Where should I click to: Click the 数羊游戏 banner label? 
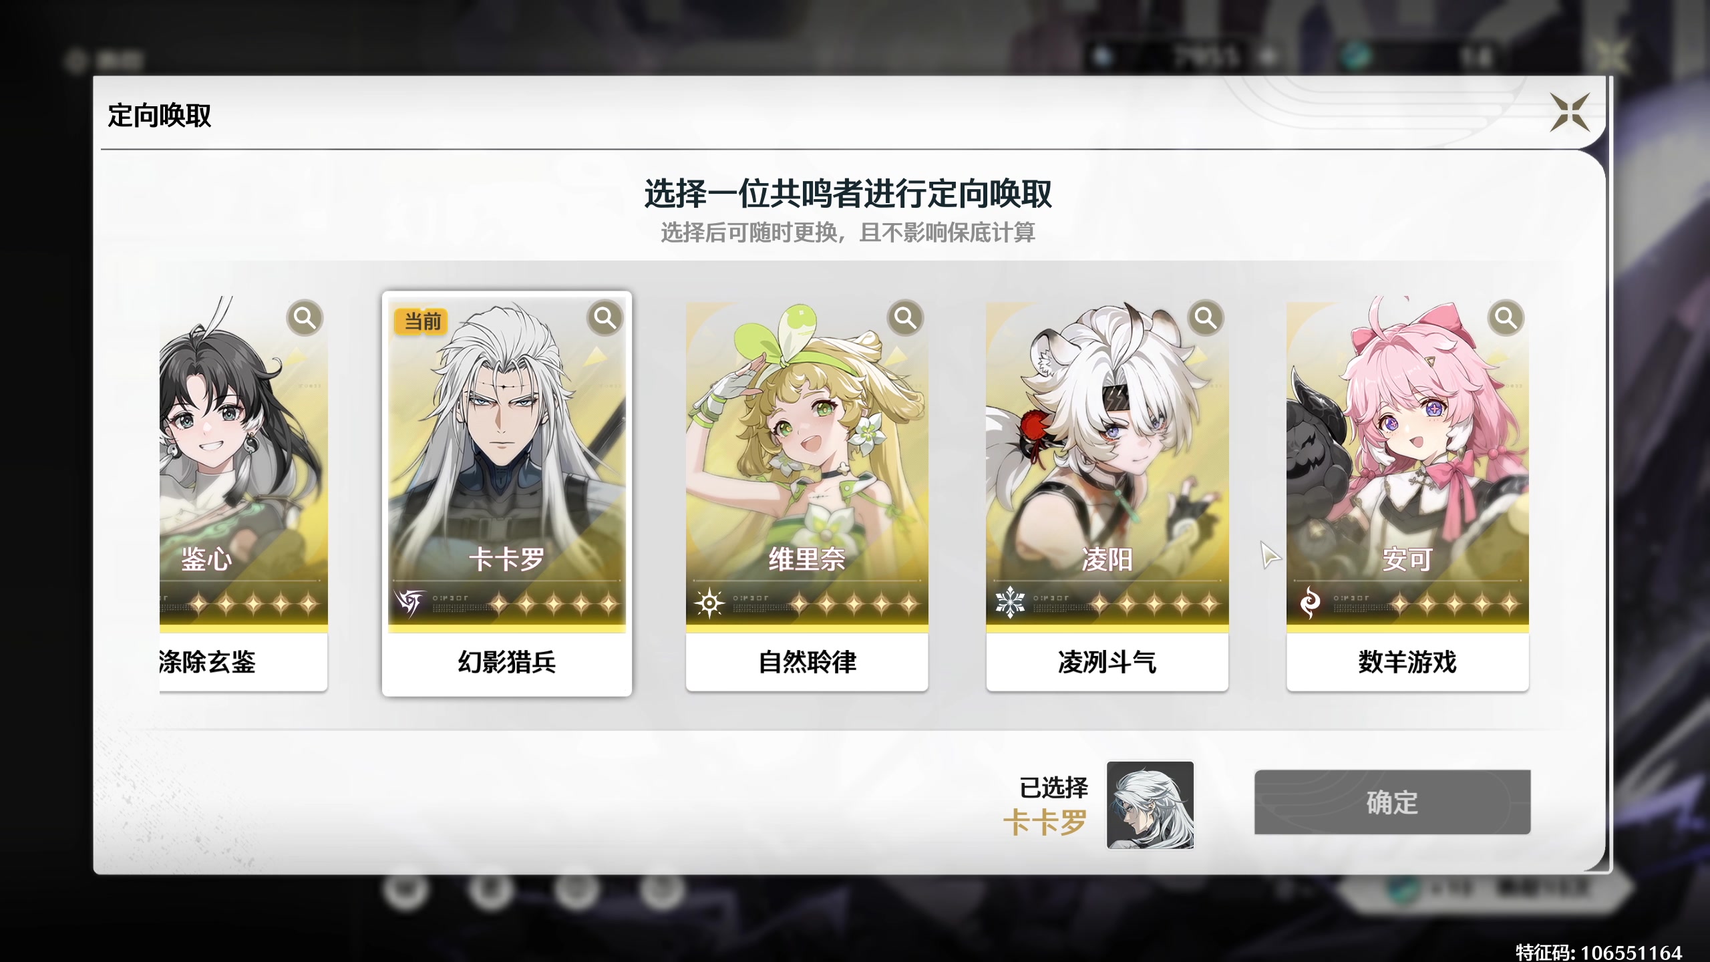pyautogui.click(x=1407, y=662)
